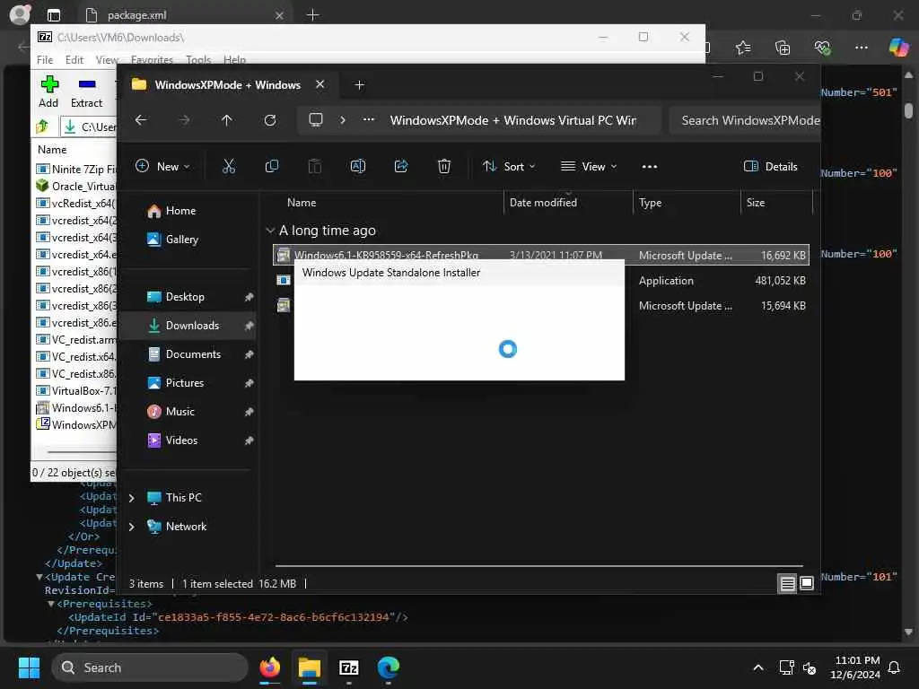The height and width of the screenshot is (689, 919).
Task: Open Edge Browser essentials heart icon
Action: tap(822, 48)
